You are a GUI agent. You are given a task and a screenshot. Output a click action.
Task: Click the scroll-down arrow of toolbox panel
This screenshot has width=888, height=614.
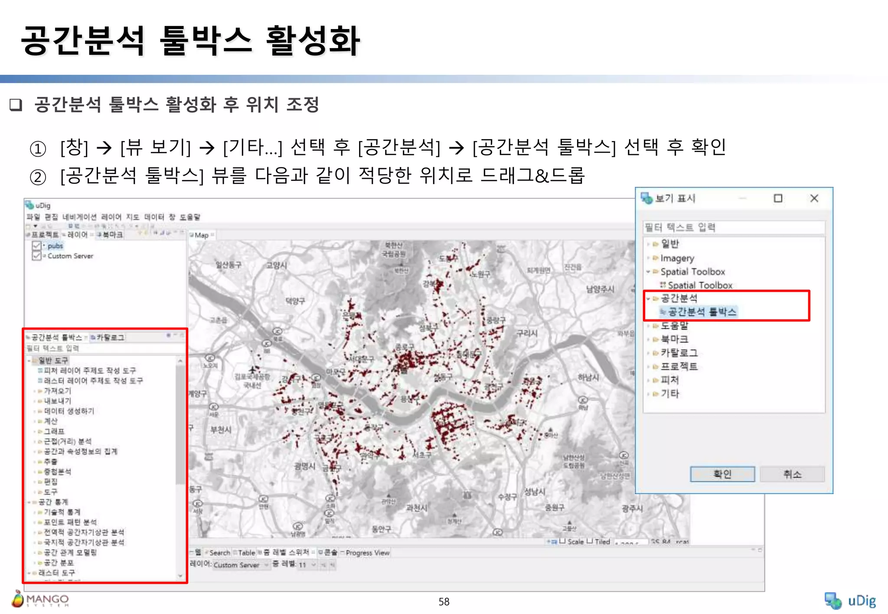pos(180,576)
